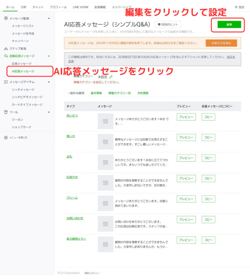This screenshot has height=279, width=250.
Task: Click the tools shop icon
Action: click(6, 112)
